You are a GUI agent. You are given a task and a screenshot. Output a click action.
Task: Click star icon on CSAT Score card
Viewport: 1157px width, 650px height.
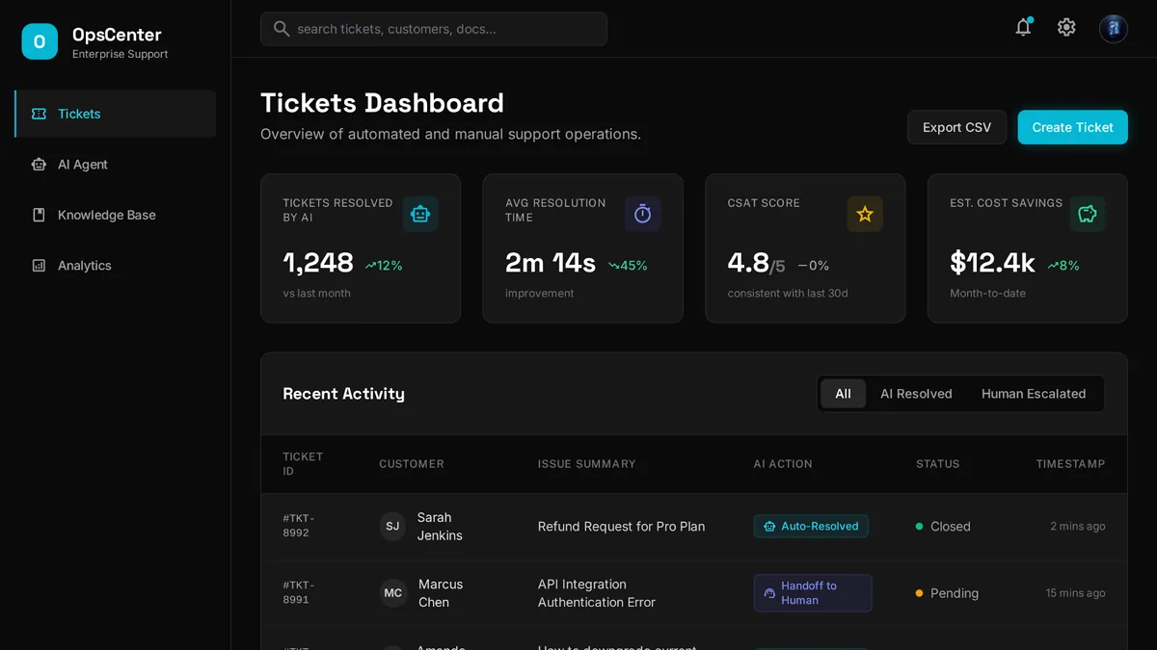pyautogui.click(x=865, y=214)
